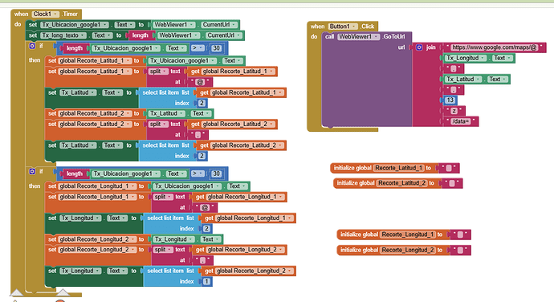The height and width of the screenshot is (302, 554).
Task: Select the @ text in Recorte_Longitud_1 split
Action: 205,207
